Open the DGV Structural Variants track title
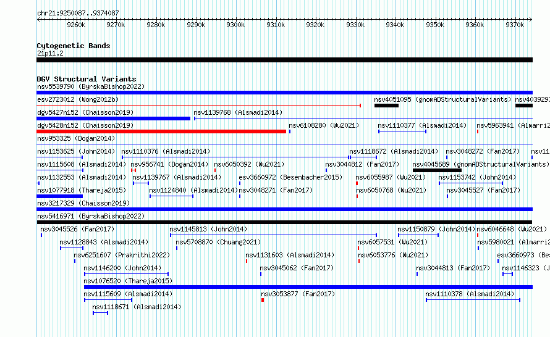550x337 pixels. click(87, 79)
